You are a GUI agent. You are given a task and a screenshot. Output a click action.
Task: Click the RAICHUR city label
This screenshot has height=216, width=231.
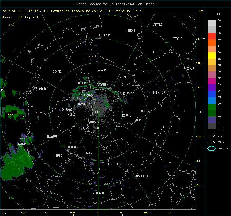coord(189,69)
